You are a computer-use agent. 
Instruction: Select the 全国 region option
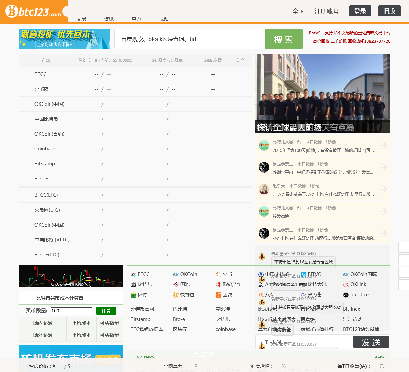[x=298, y=11]
